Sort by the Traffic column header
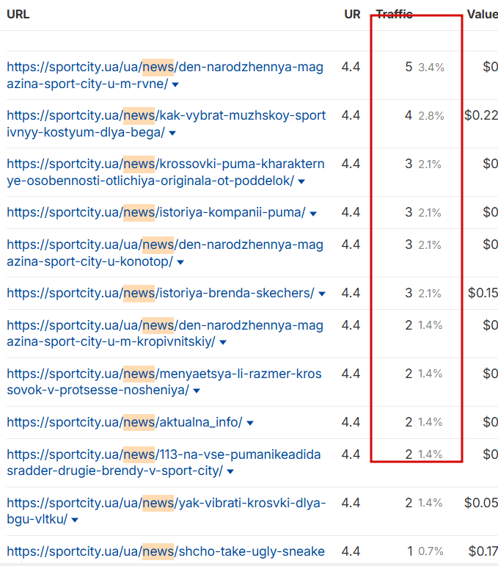 394,14
